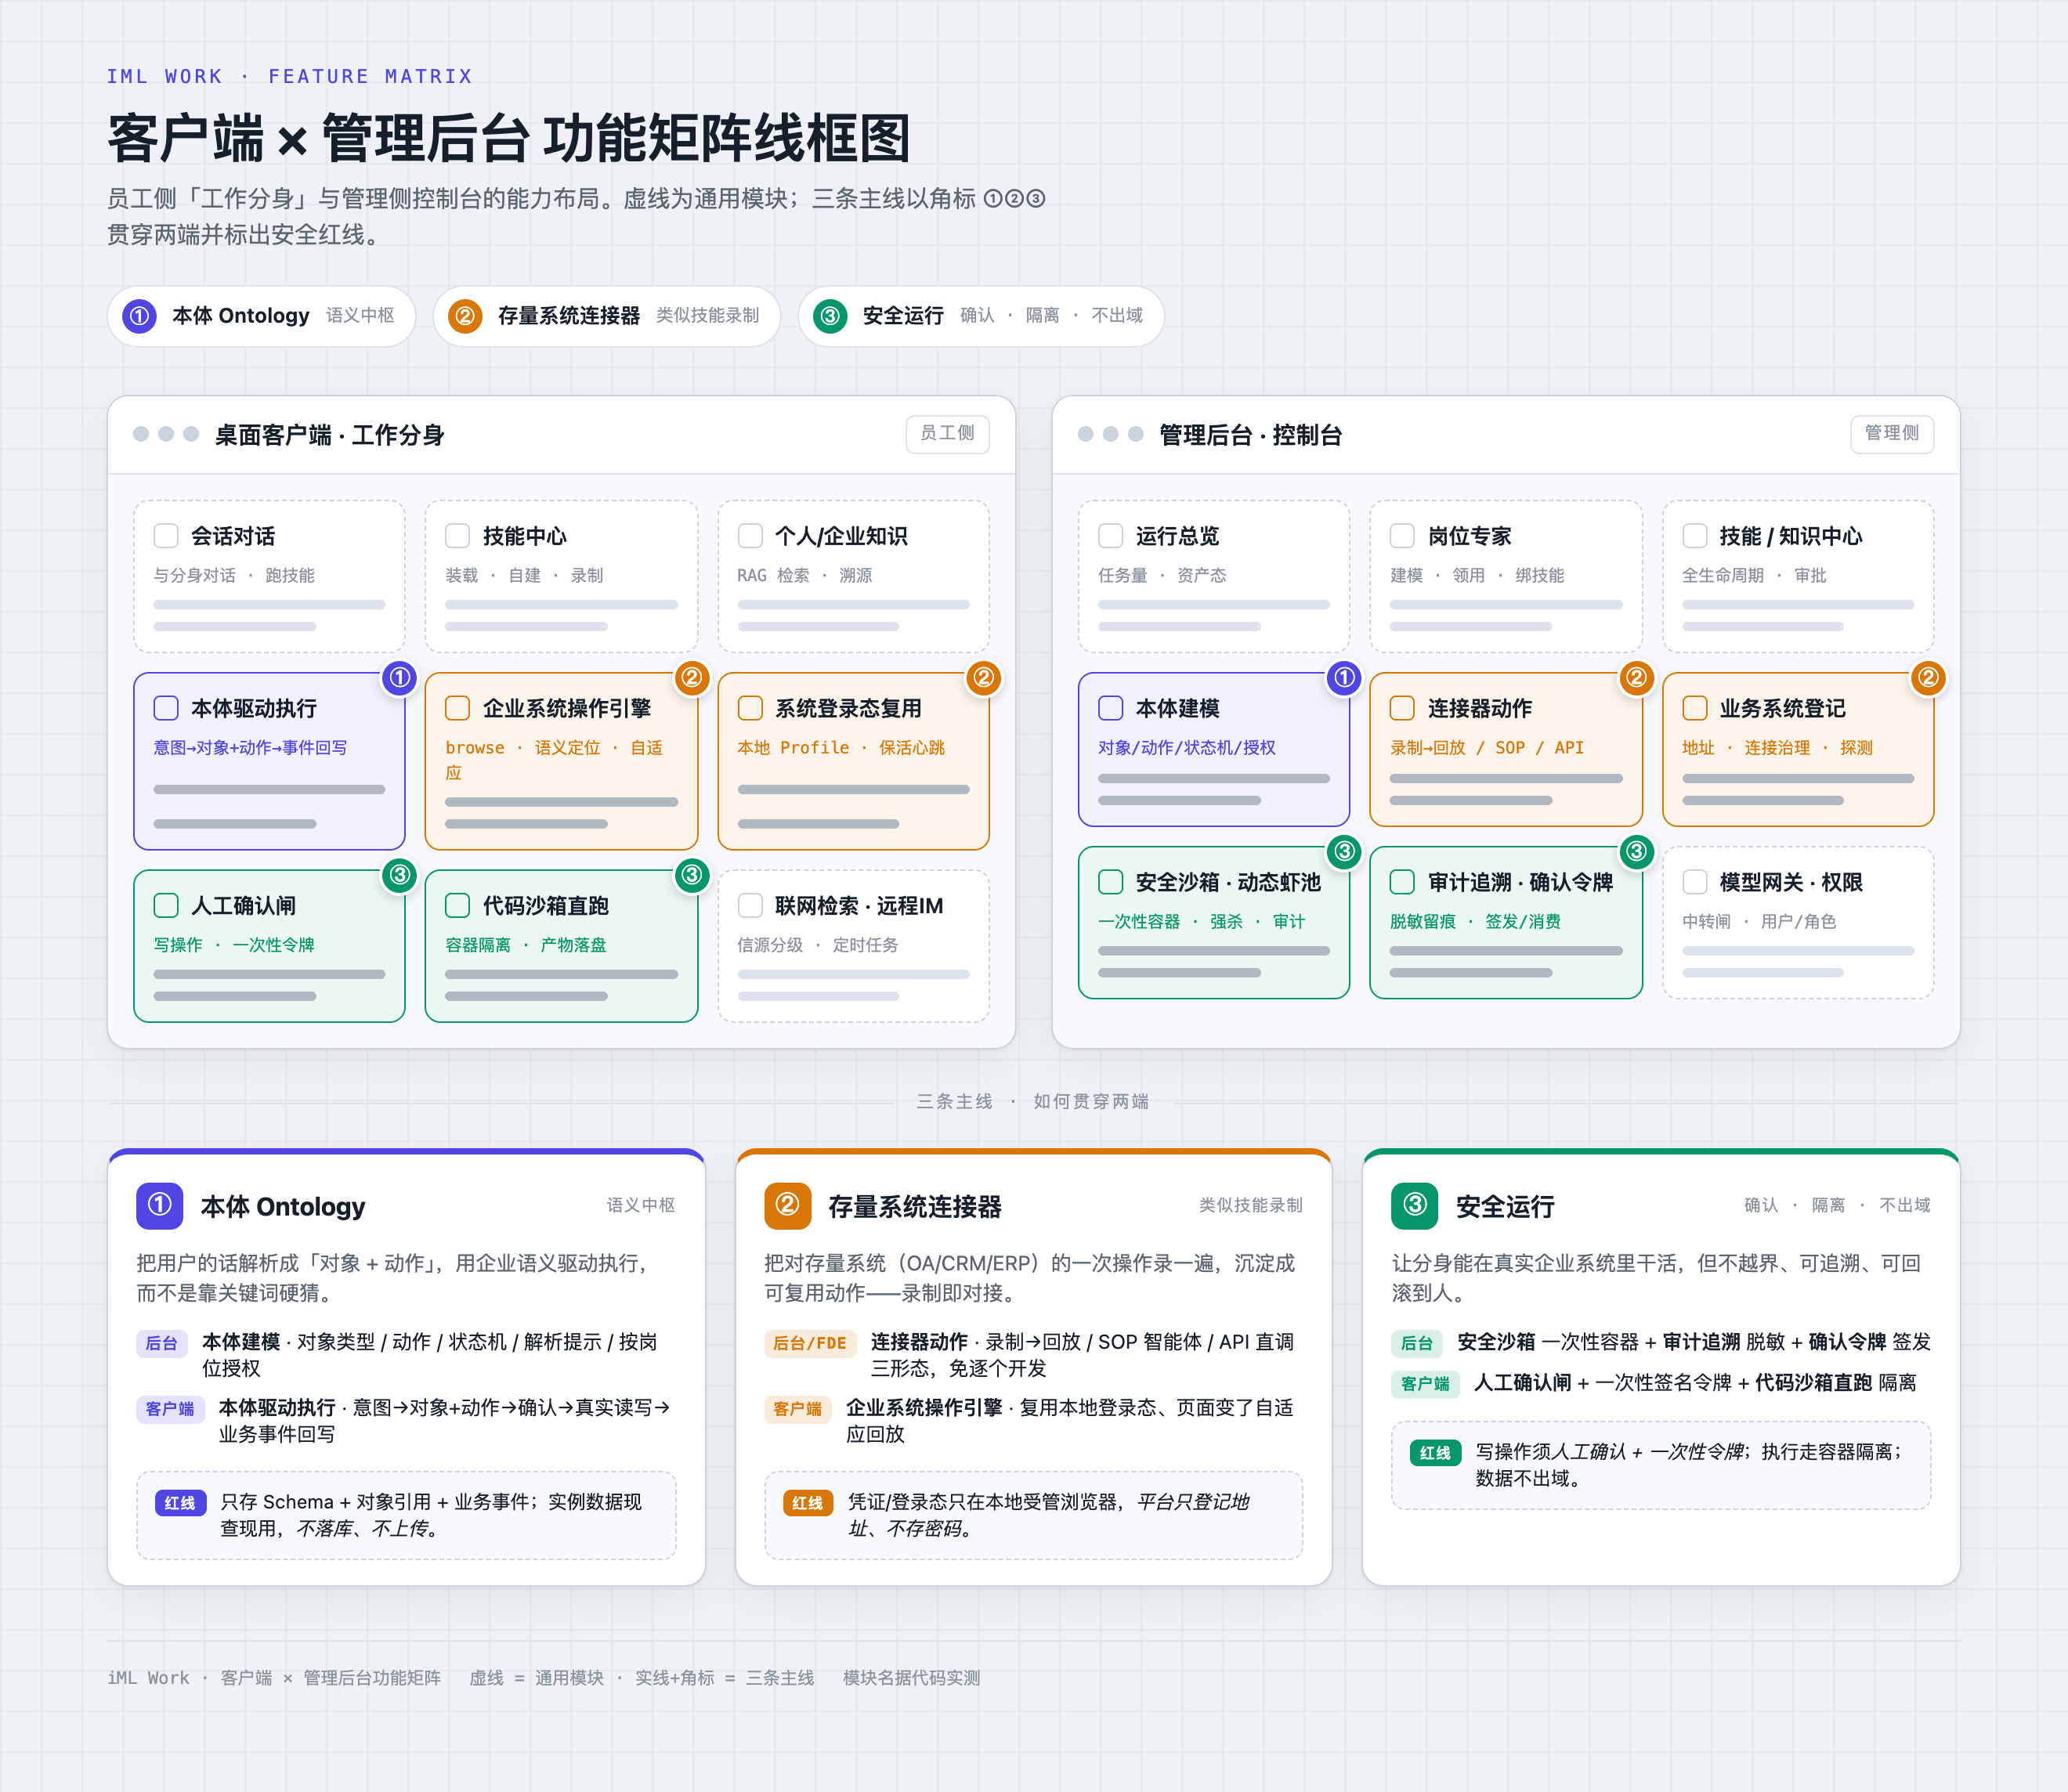This screenshot has width=2068, height=1792.
Task: Toggle the 人工确认闸 checkbox
Action: point(166,906)
